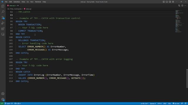Open the Manage gear icon

(3, 99)
